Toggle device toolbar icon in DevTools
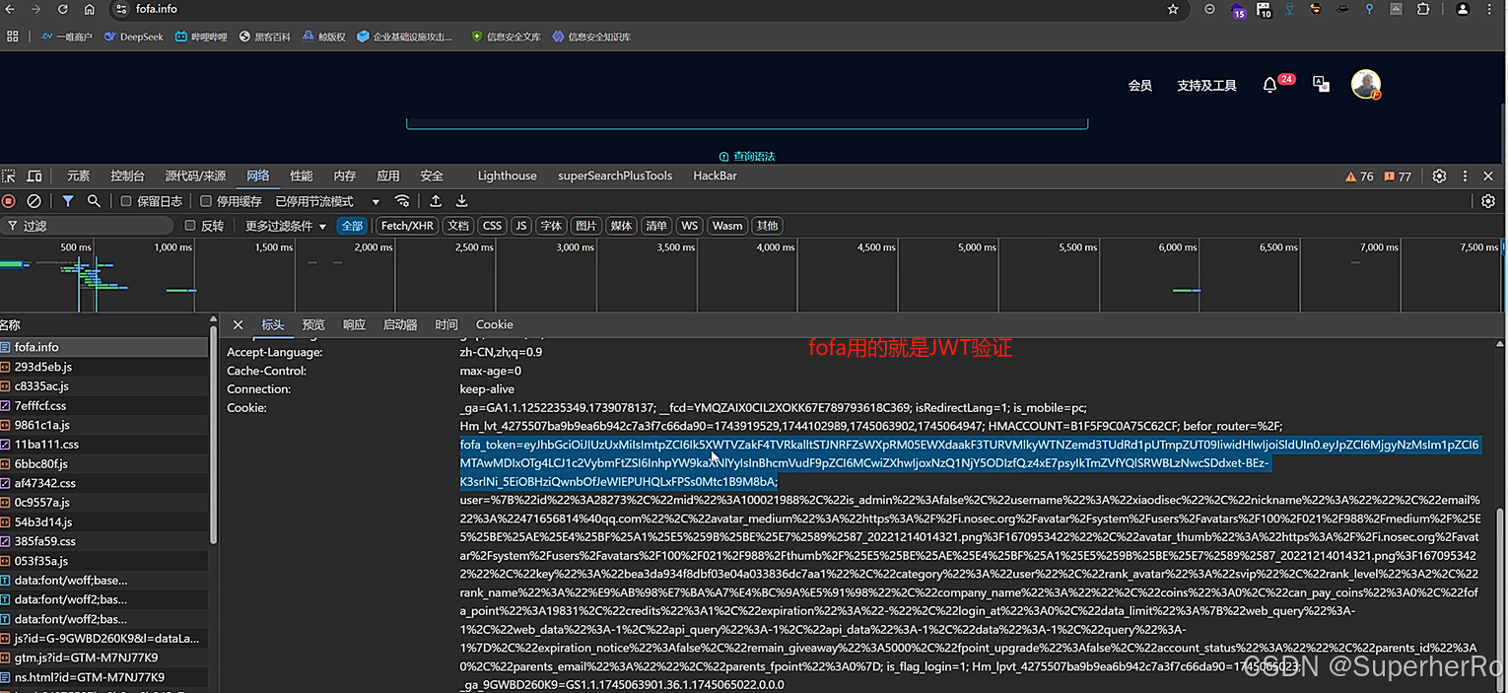 tap(34, 176)
